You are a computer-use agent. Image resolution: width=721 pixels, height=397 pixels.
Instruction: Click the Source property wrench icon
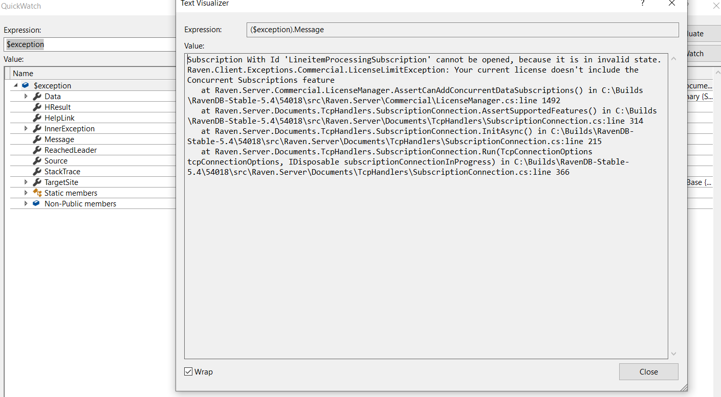(x=37, y=160)
